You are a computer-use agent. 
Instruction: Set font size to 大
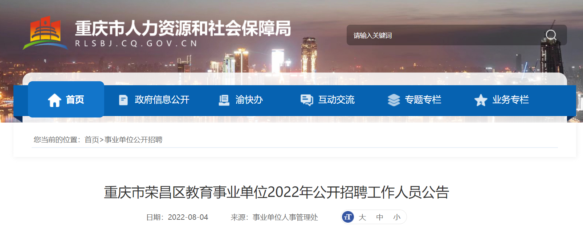362,217
